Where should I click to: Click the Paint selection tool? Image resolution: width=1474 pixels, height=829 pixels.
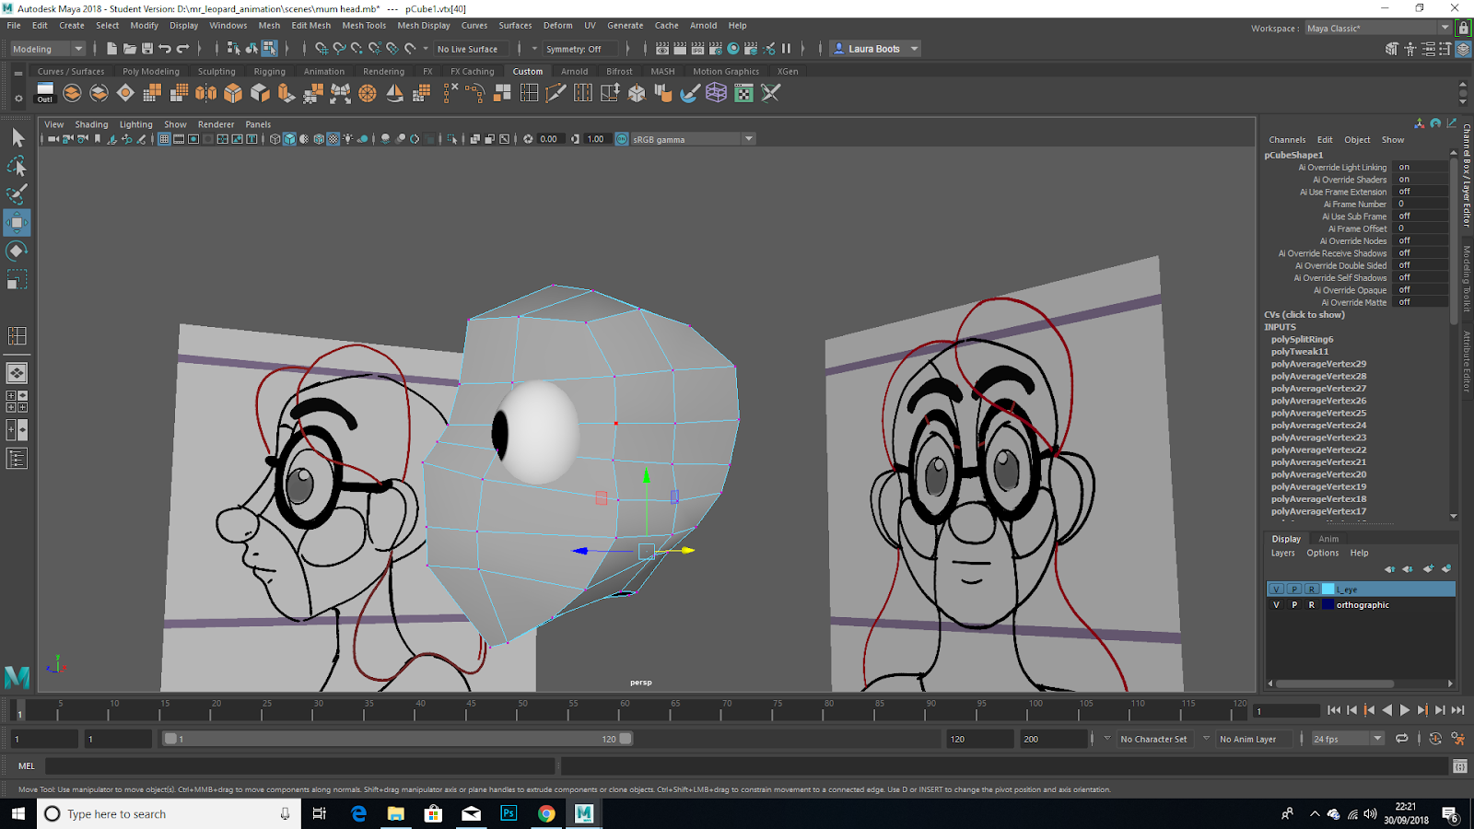tap(17, 194)
